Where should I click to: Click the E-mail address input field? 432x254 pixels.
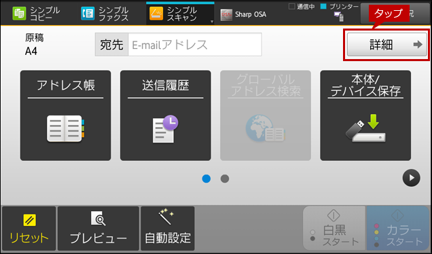[x=195, y=45]
